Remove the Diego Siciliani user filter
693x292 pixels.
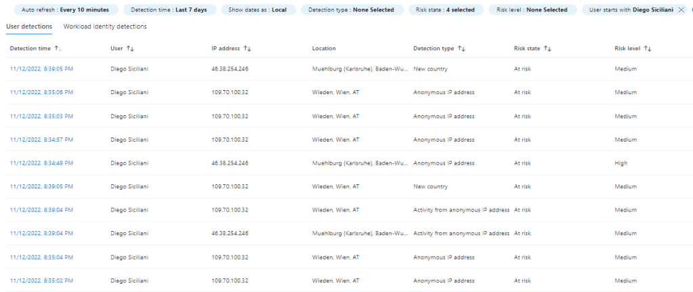point(681,10)
